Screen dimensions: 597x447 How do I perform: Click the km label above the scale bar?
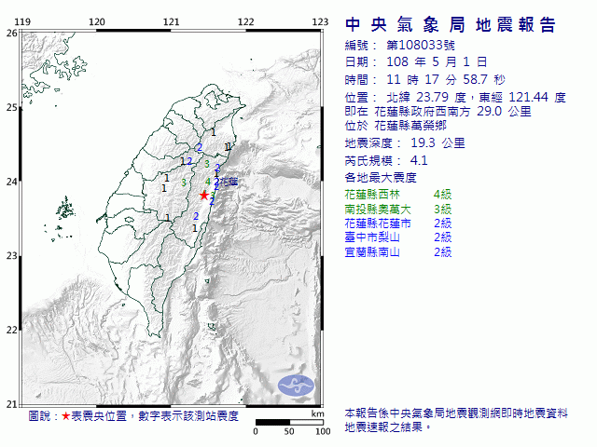click(317, 413)
